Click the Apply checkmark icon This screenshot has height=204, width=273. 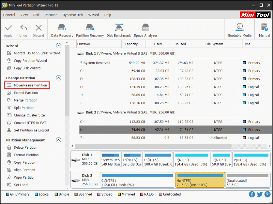8,28
